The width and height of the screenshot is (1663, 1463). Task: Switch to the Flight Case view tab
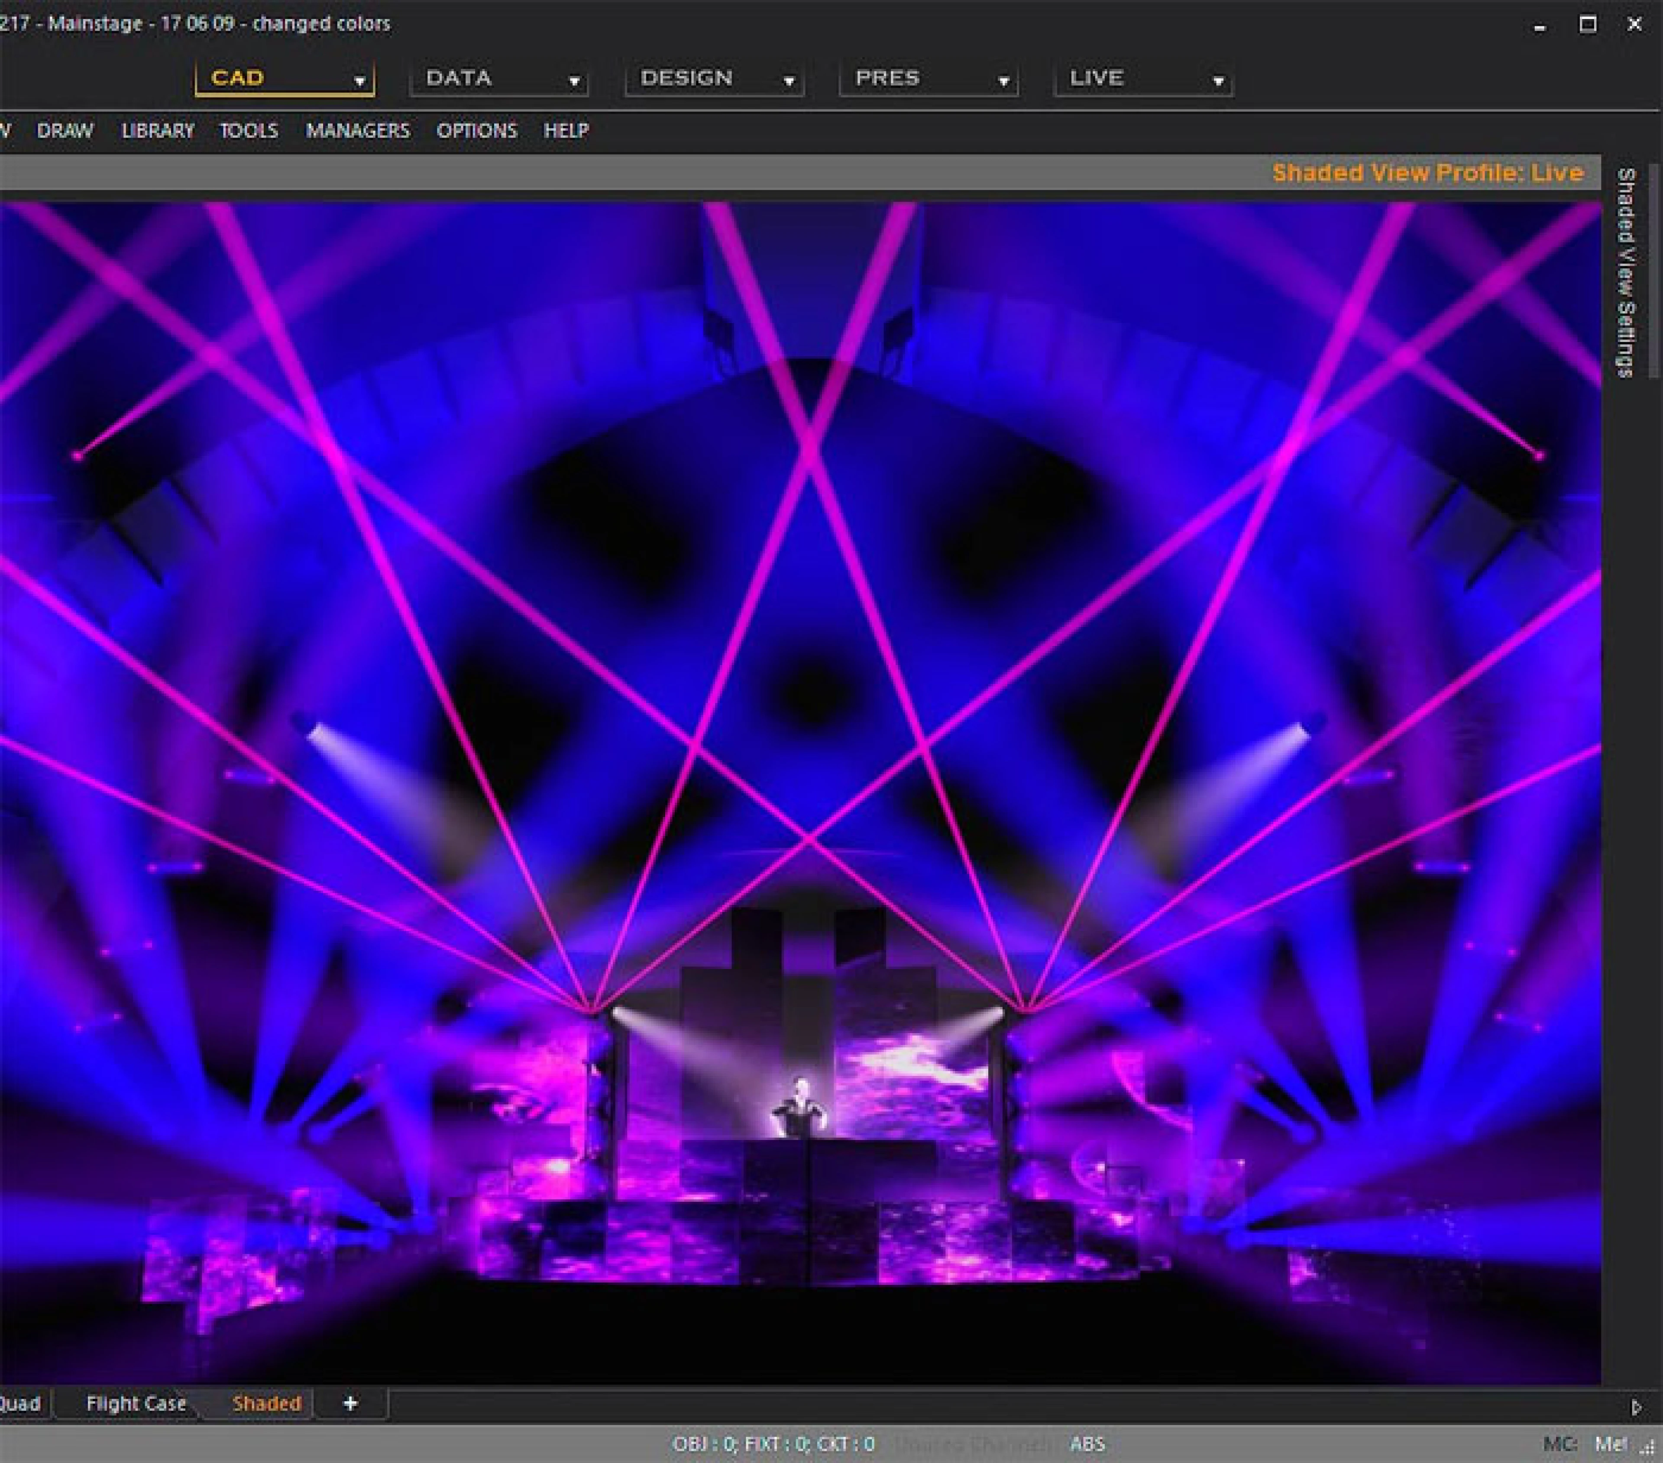tap(136, 1403)
